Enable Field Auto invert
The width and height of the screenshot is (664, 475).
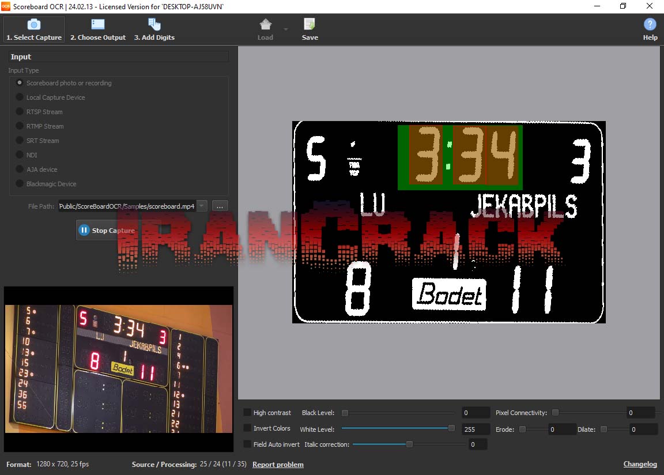(x=247, y=443)
